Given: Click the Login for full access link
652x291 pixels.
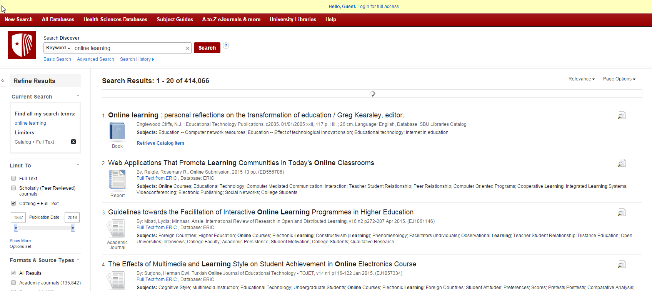Looking at the screenshot, I should [x=379, y=7].
